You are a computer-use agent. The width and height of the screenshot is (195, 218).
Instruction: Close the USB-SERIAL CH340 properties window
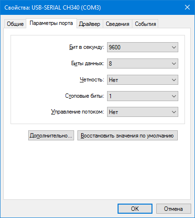(187, 7)
